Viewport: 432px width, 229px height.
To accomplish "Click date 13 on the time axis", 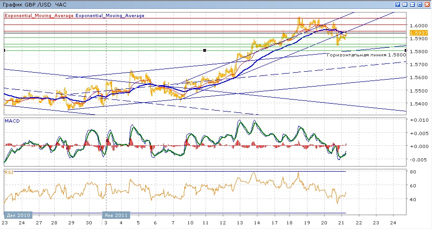I will 240,223.
